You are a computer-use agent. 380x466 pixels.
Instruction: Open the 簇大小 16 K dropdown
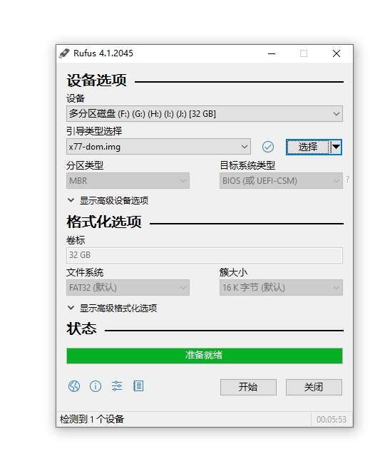tap(281, 288)
